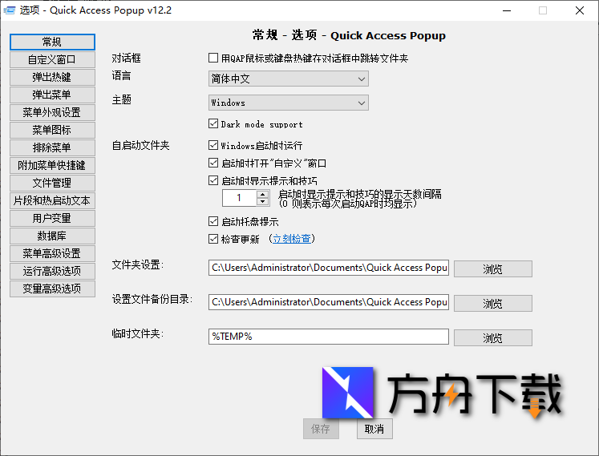Viewport: 599px width, 456px height.
Task: Open 片段和热启动文本 section
Action: [x=52, y=200]
